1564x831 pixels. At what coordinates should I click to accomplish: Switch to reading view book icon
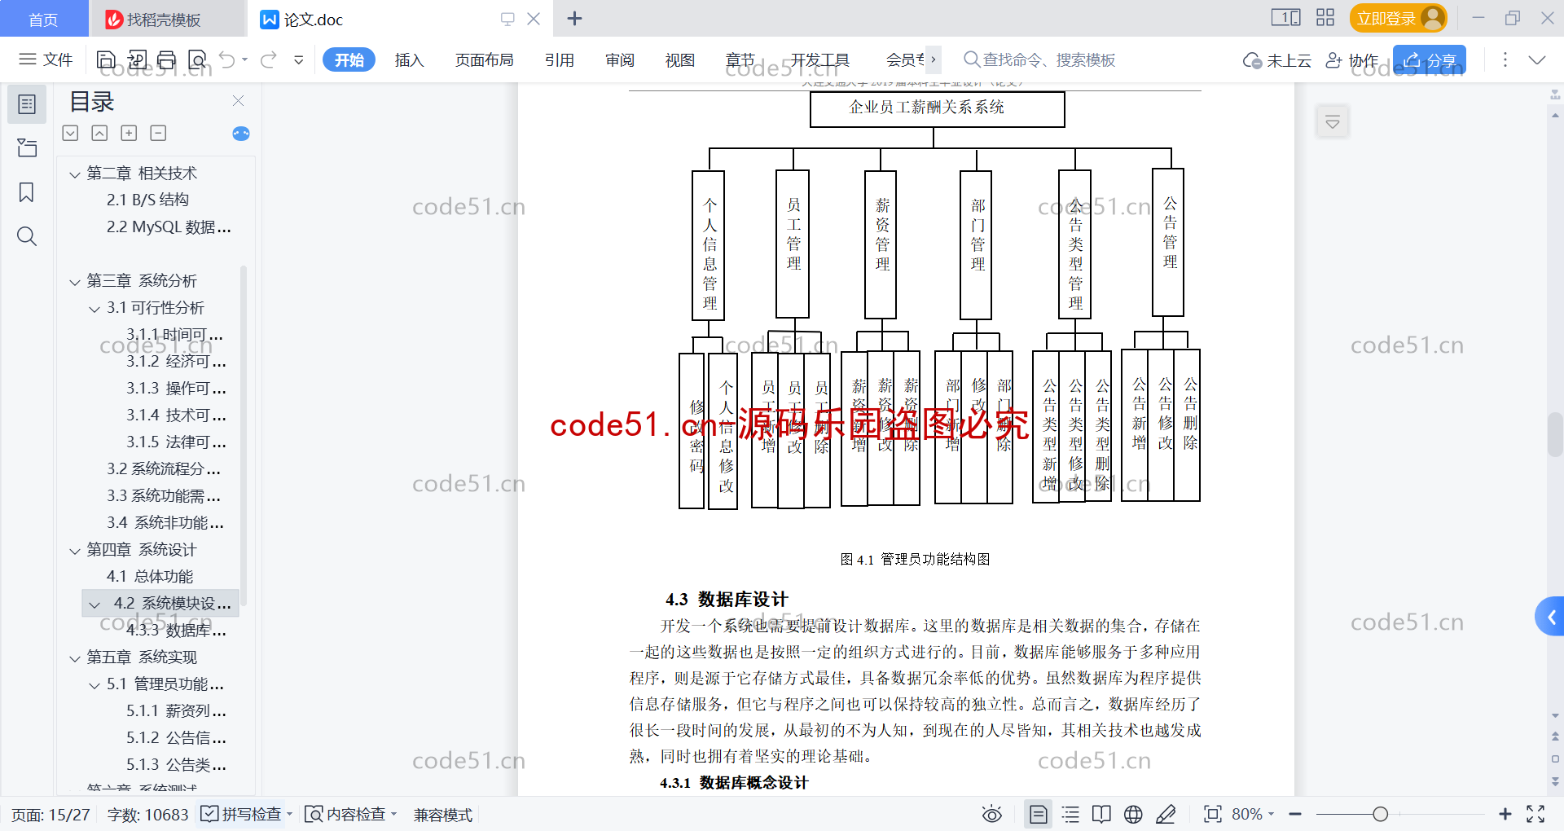click(x=1101, y=814)
